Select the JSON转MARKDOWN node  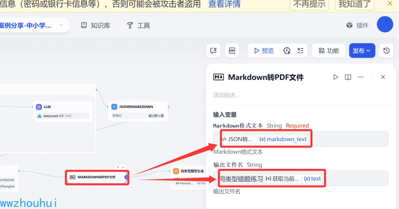pos(138,111)
